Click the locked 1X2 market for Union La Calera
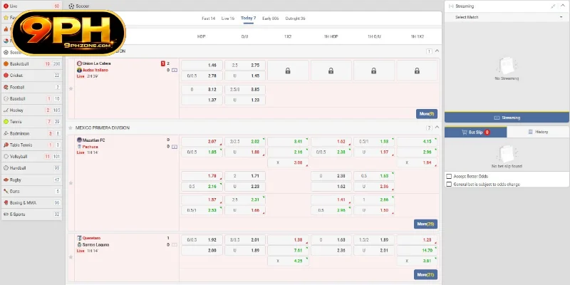The image size is (570, 285). point(288,71)
